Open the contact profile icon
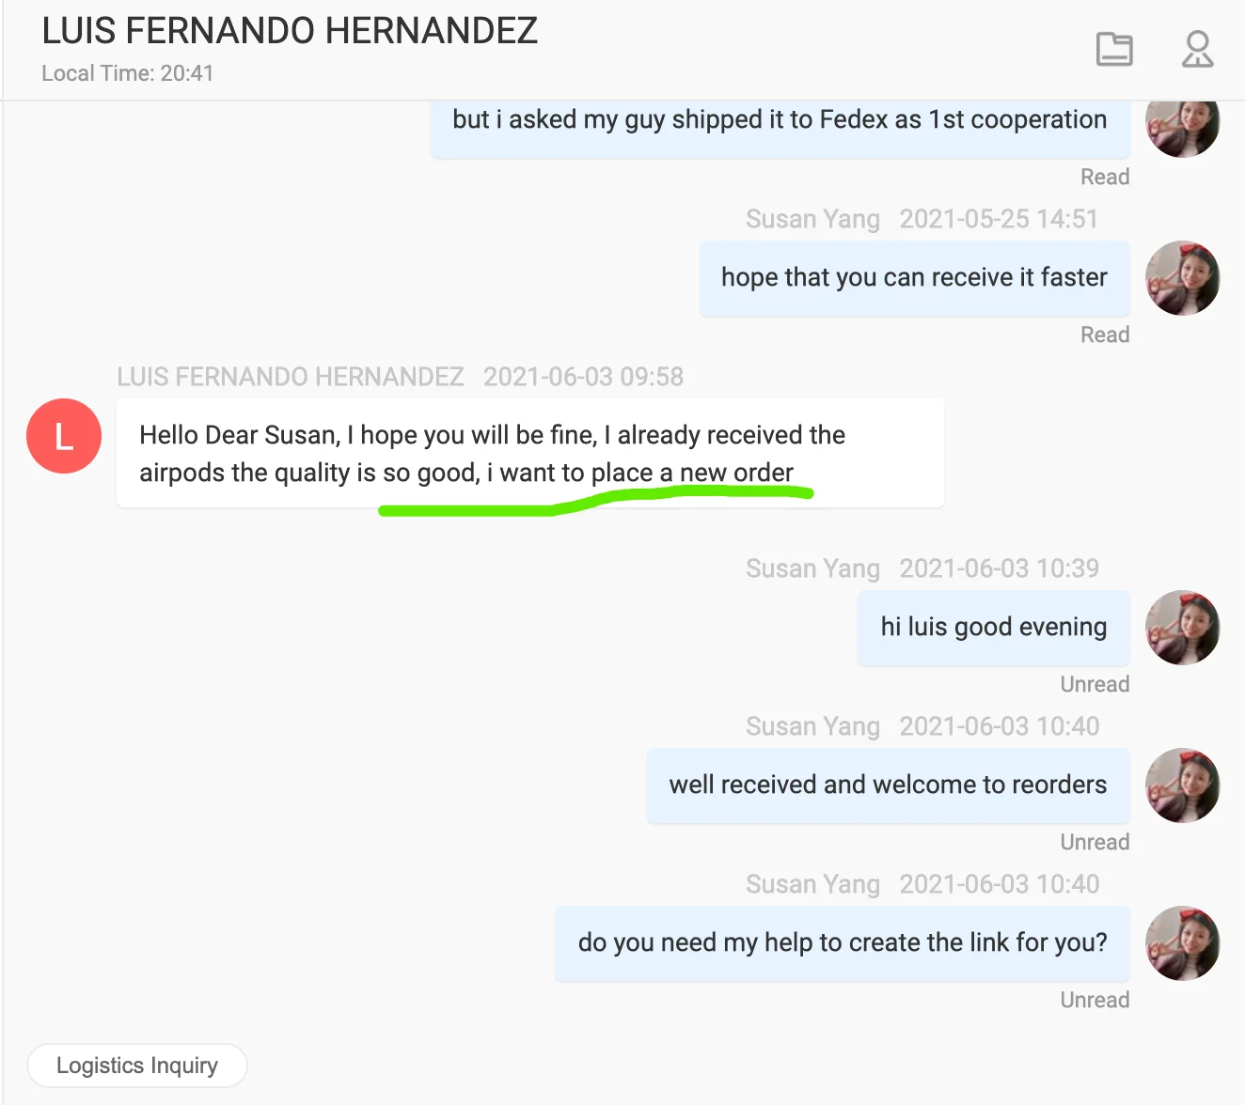This screenshot has height=1105, width=1245. click(x=1197, y=49)
